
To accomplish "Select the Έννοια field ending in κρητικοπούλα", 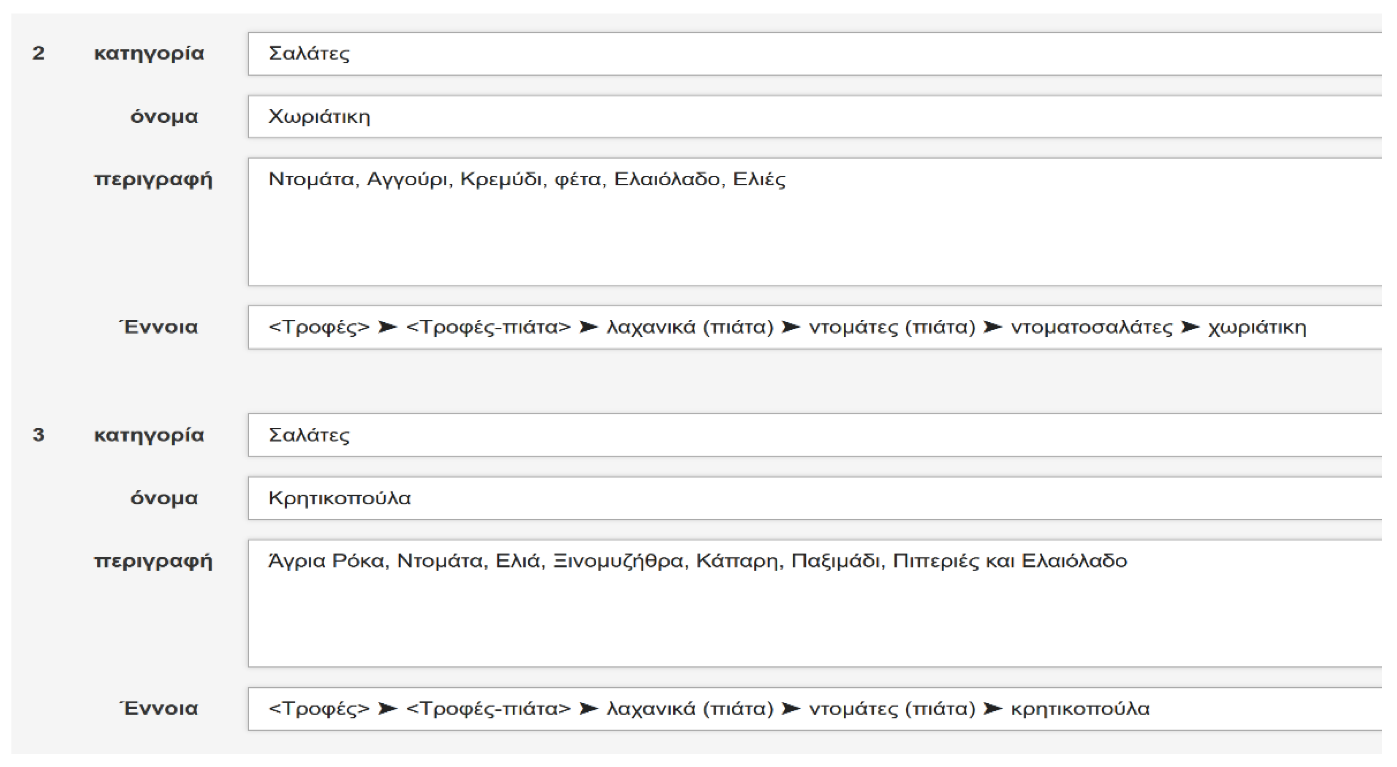I will 813,708.
